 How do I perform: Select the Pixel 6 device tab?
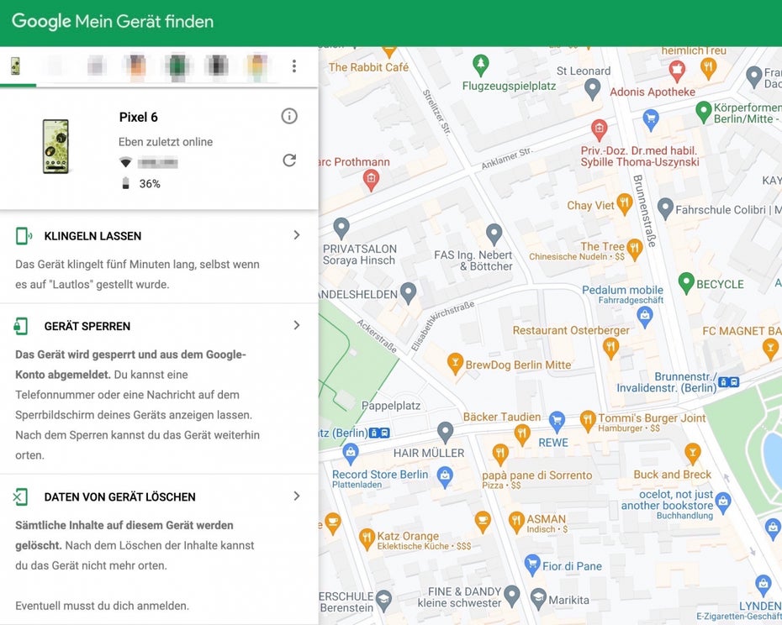[15, 66]
